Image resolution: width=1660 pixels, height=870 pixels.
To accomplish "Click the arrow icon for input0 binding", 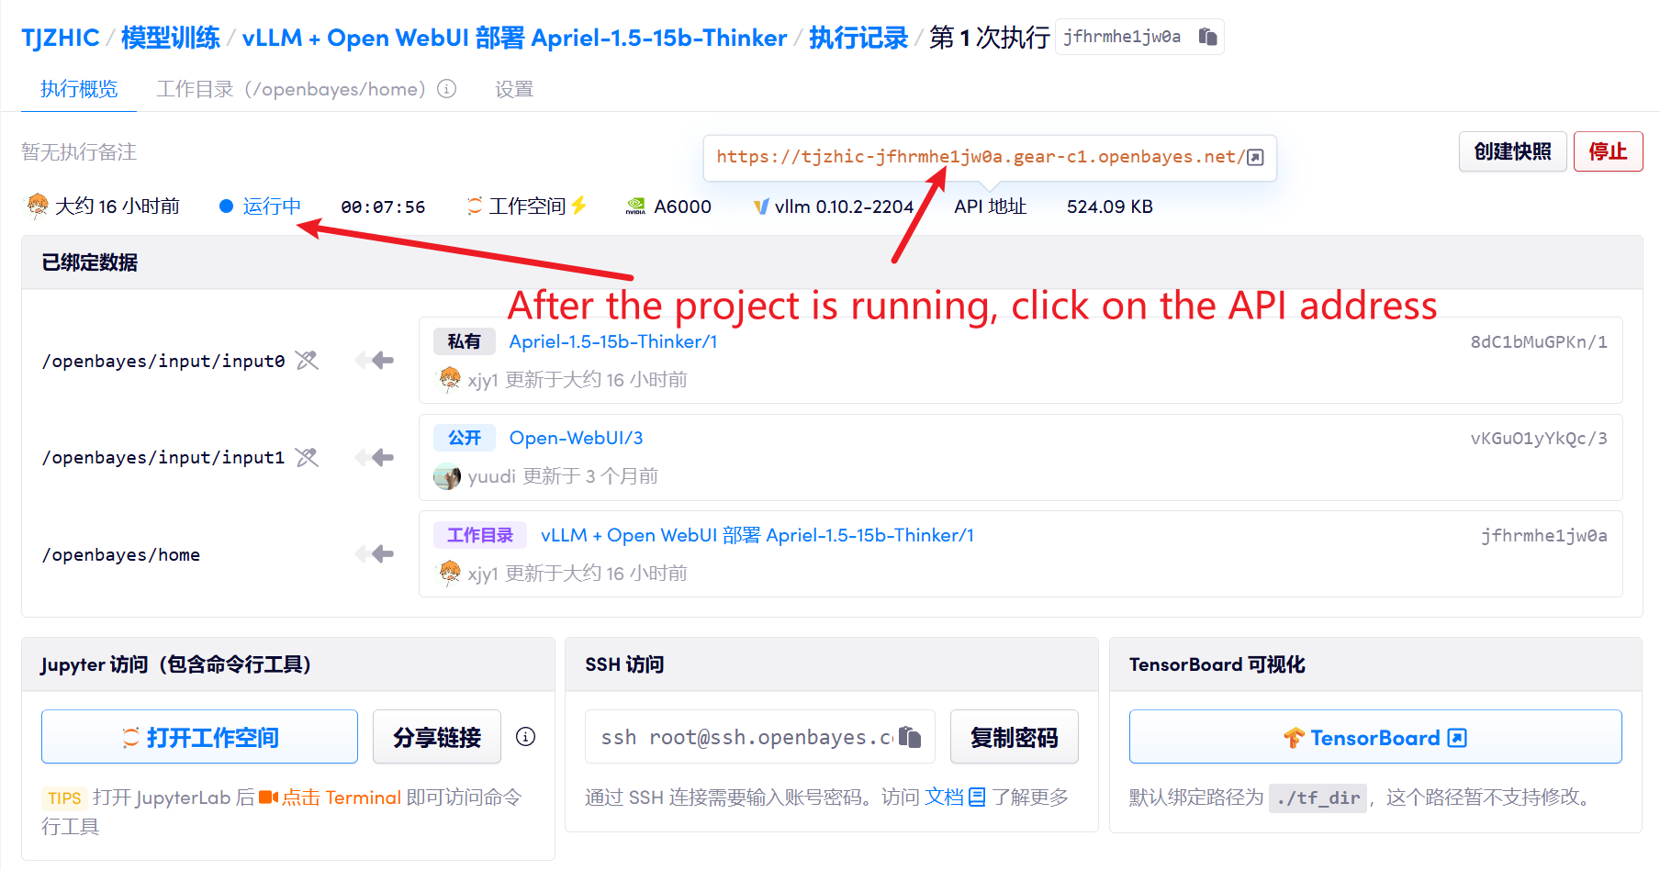I will pos(375,361).
